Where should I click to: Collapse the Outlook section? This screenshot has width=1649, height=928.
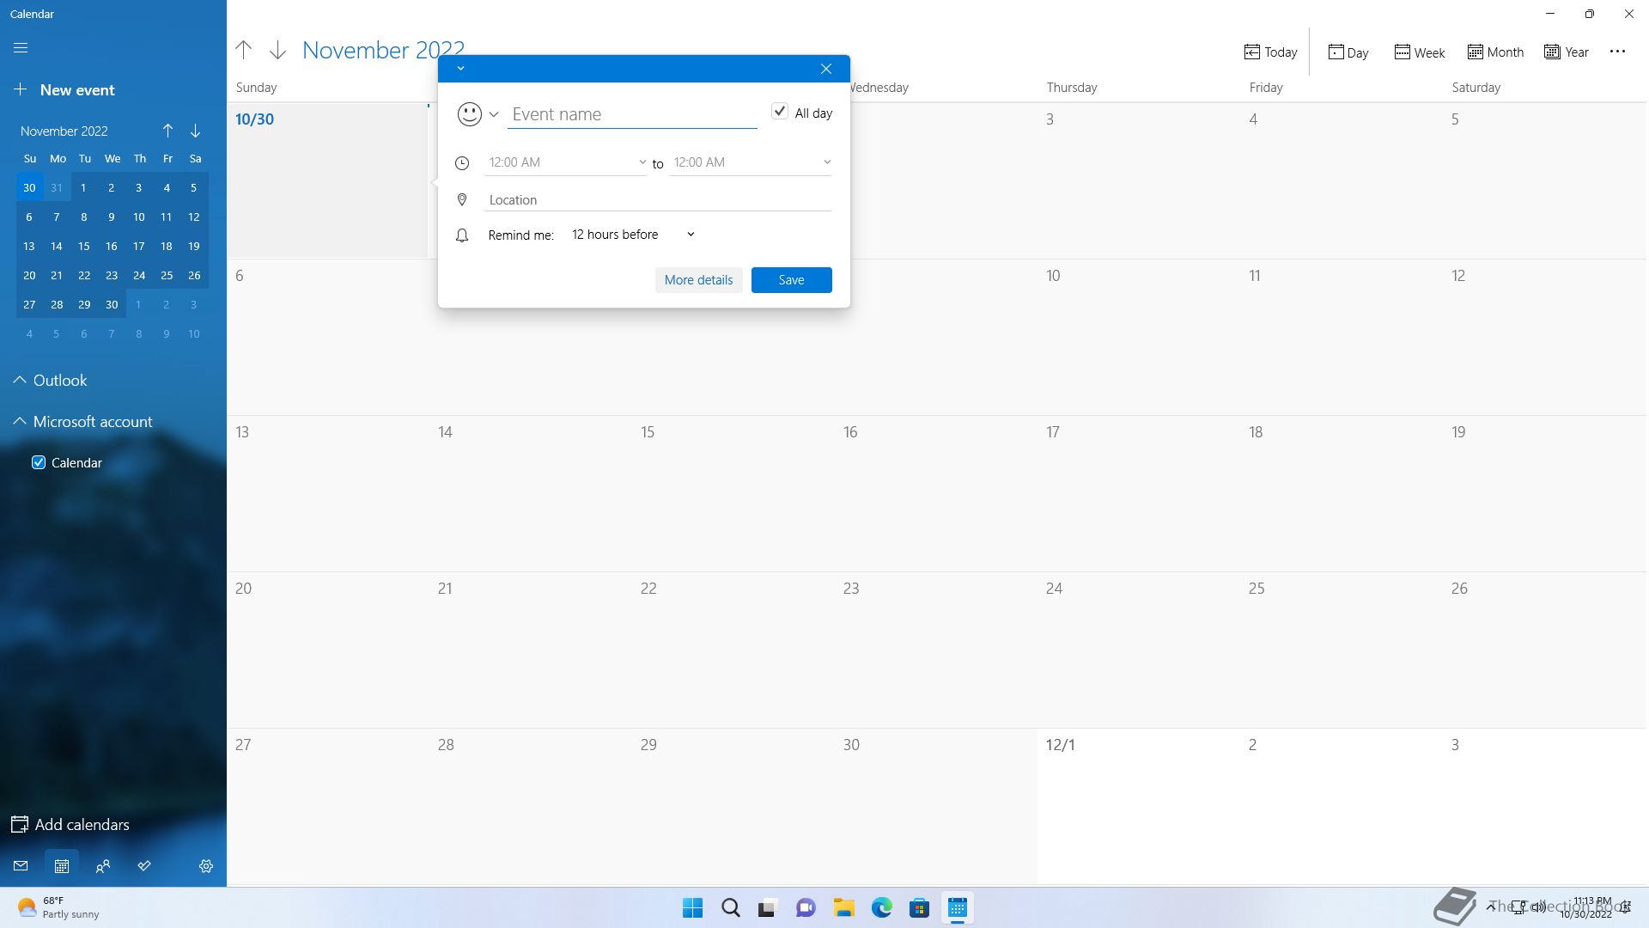click(50, 380)
